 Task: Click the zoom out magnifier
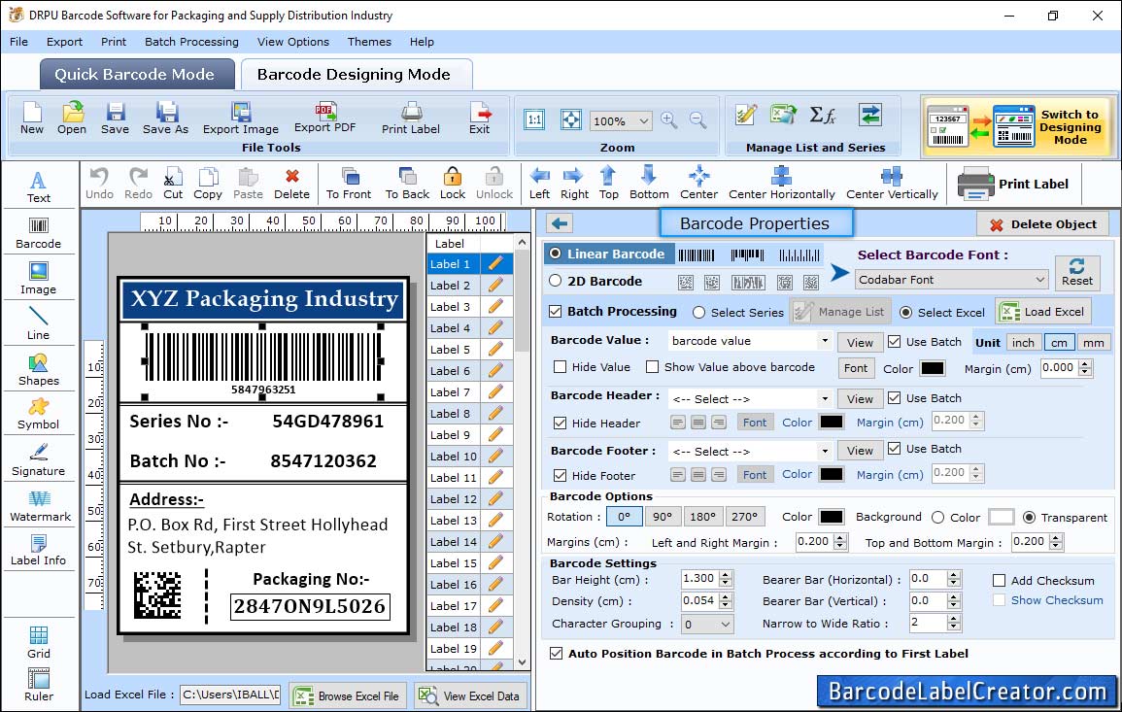click(x=697, y=119)
